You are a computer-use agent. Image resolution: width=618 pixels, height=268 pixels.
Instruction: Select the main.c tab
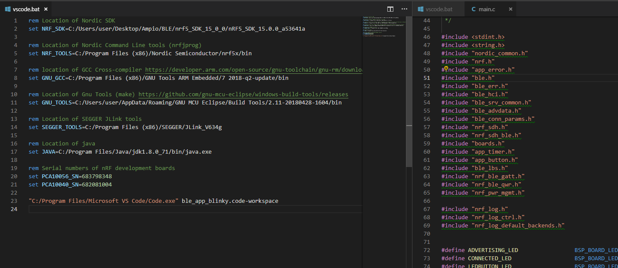490,9
